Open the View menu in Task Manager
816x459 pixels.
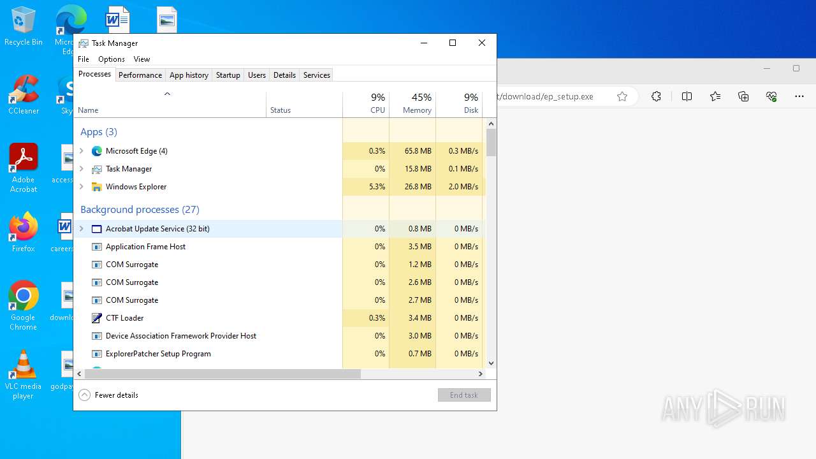pyautogui.click(x=142, y=59)
